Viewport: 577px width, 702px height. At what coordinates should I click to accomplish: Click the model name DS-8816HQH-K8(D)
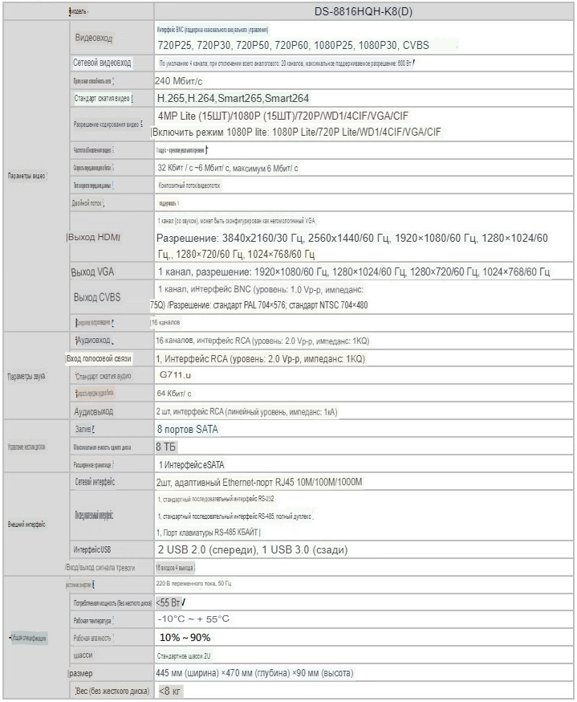364,11
